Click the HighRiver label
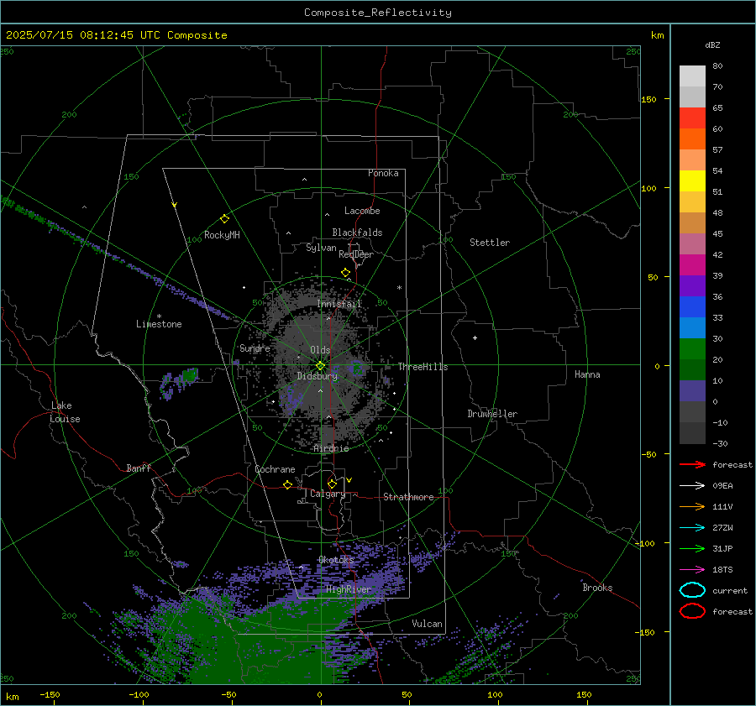This screenshot has height=706, width=756. (349, 589)
